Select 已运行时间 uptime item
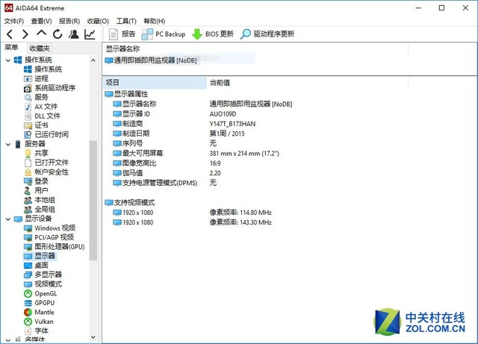 [x=46, y=134]
